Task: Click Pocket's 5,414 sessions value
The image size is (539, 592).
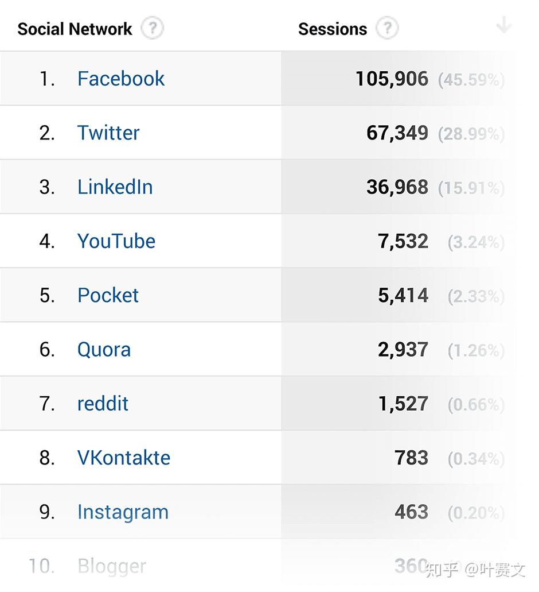Action: 403,295
